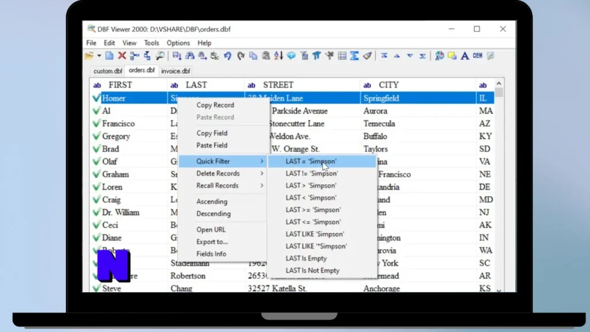Switch to the invoice.dbf tab
The image size is (590, 332).
[x=176, y=71]
